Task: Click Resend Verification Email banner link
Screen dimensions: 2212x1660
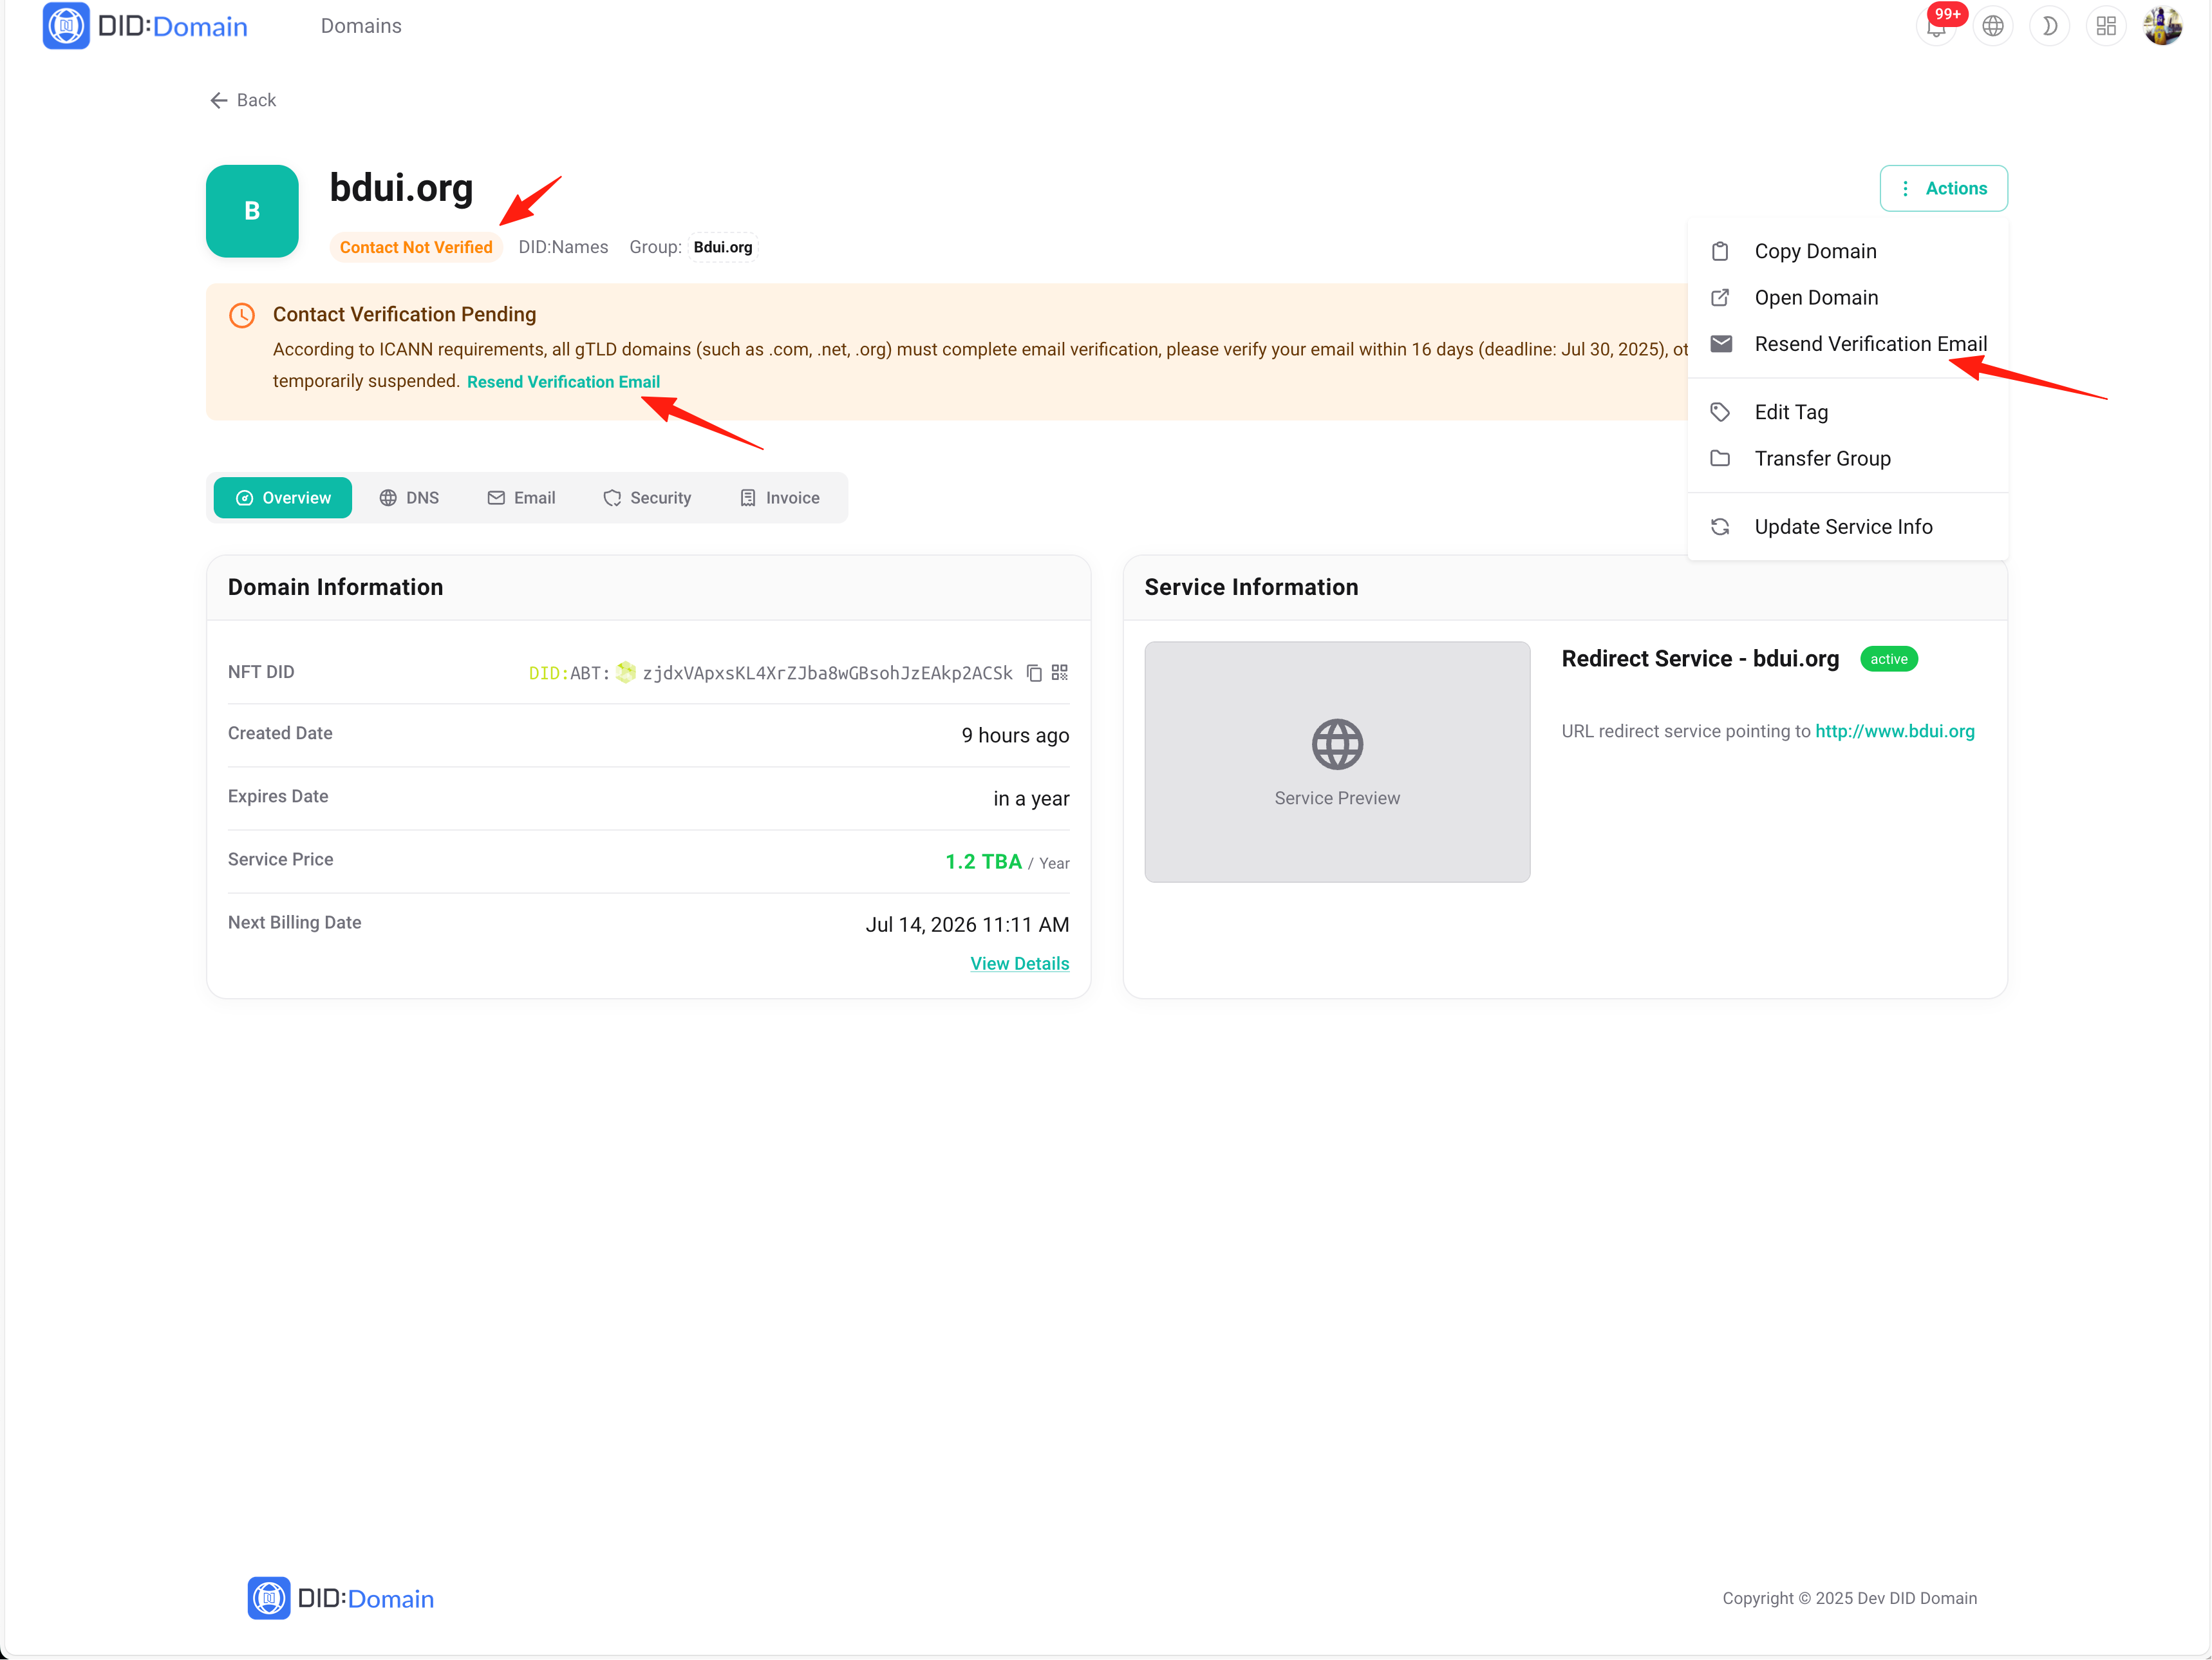Action: point(563,382)
